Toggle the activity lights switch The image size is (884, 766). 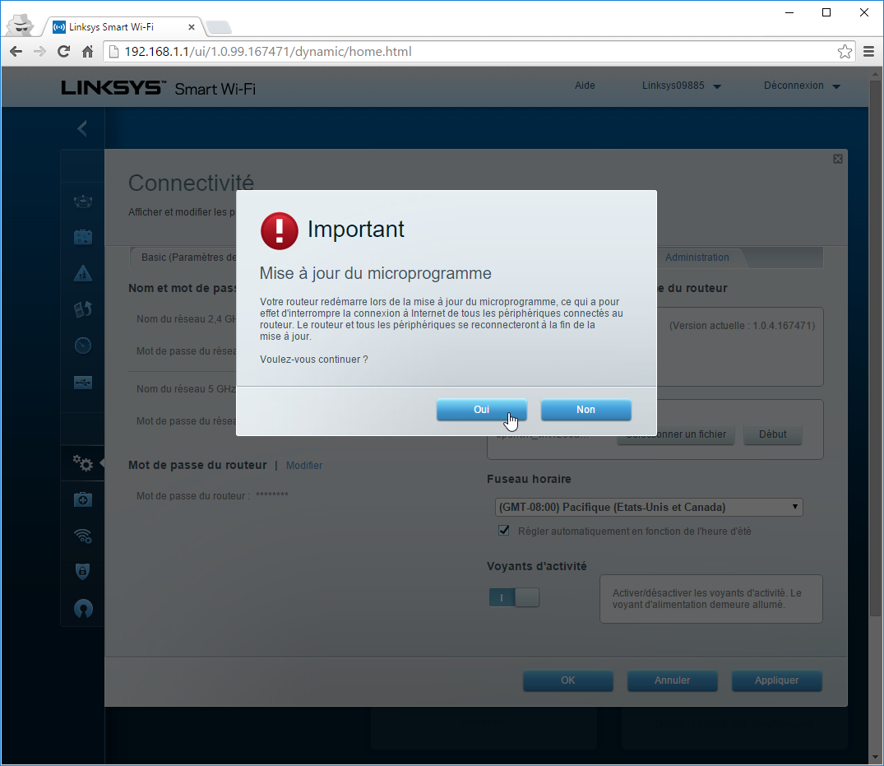(514, 597)
